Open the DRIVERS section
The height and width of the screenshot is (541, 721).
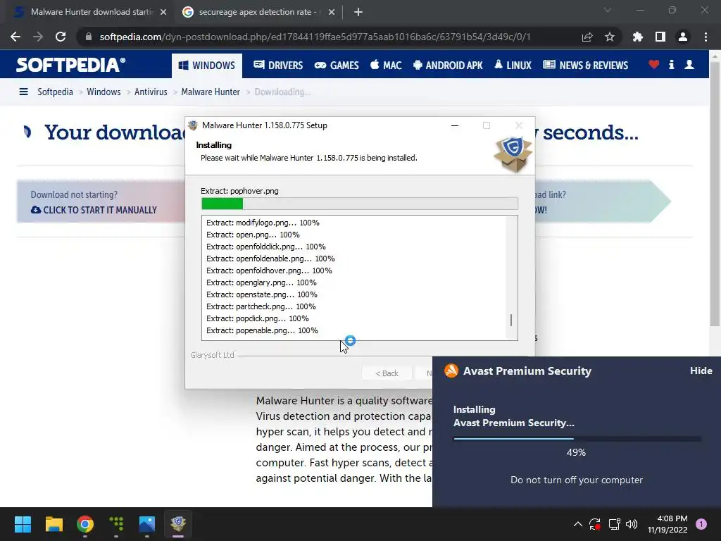(x=278, y=66)
